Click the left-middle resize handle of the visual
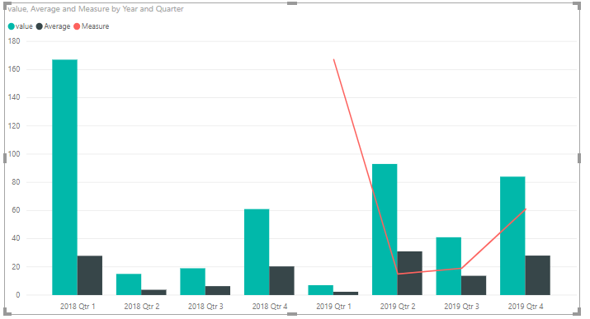 point(5,158)
